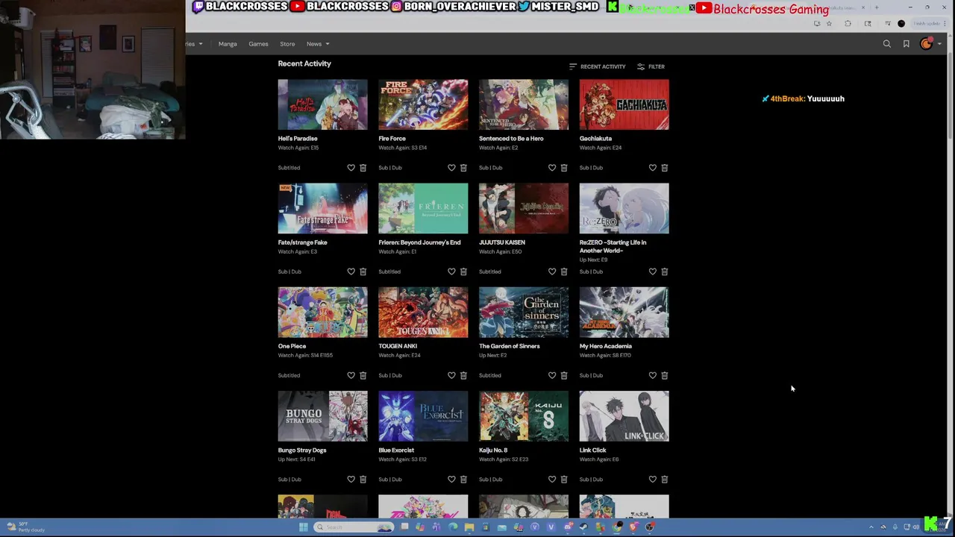
Task: Toggle favorite heart on Re:ZERO
Action: click(653, 271)
